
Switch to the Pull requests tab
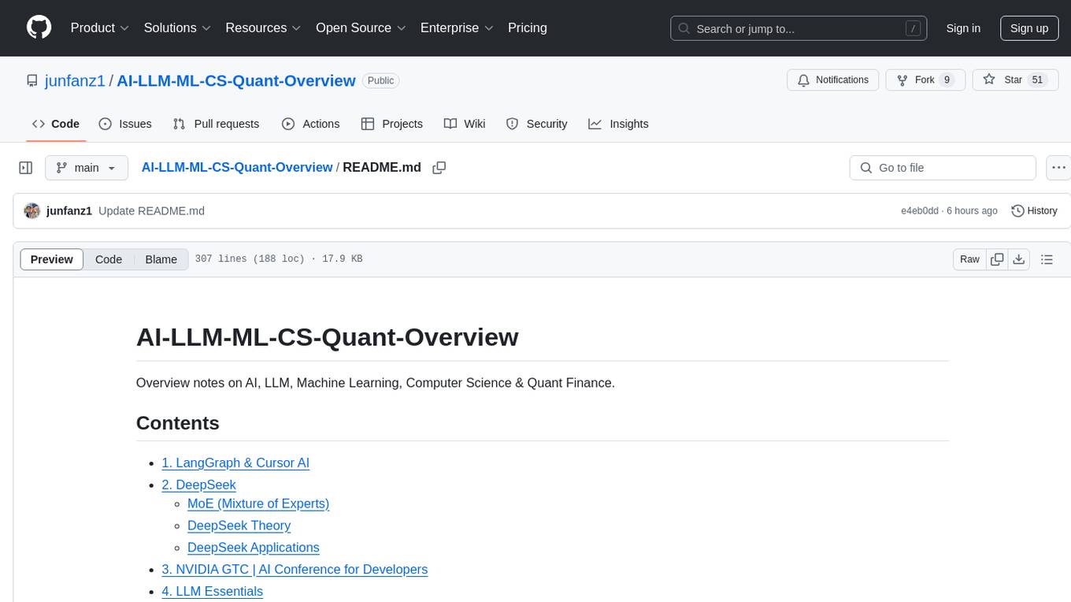tap(216, 124)
